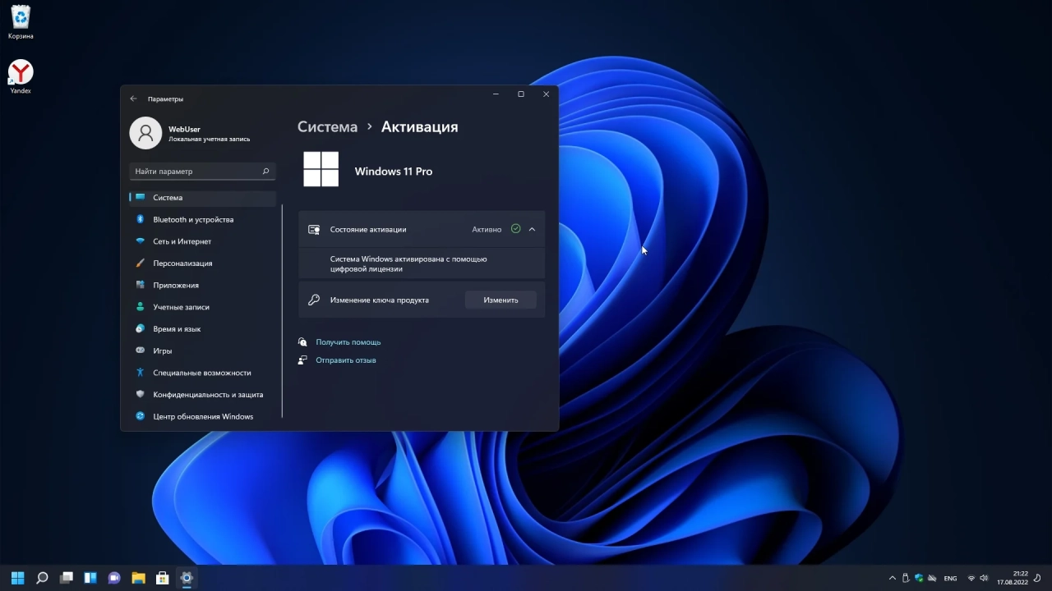Click the Активно status text
This screenshot has width=1052, height=591.
pyautogui.click(x=487, y=230)
